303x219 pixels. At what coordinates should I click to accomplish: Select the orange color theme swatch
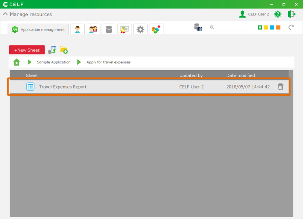click(x=278, y=28)
